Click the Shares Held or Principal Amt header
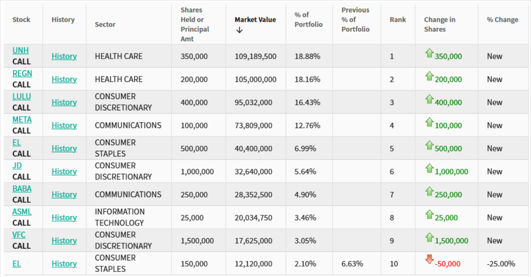This screenshot has height=277, width=531. 195,25
